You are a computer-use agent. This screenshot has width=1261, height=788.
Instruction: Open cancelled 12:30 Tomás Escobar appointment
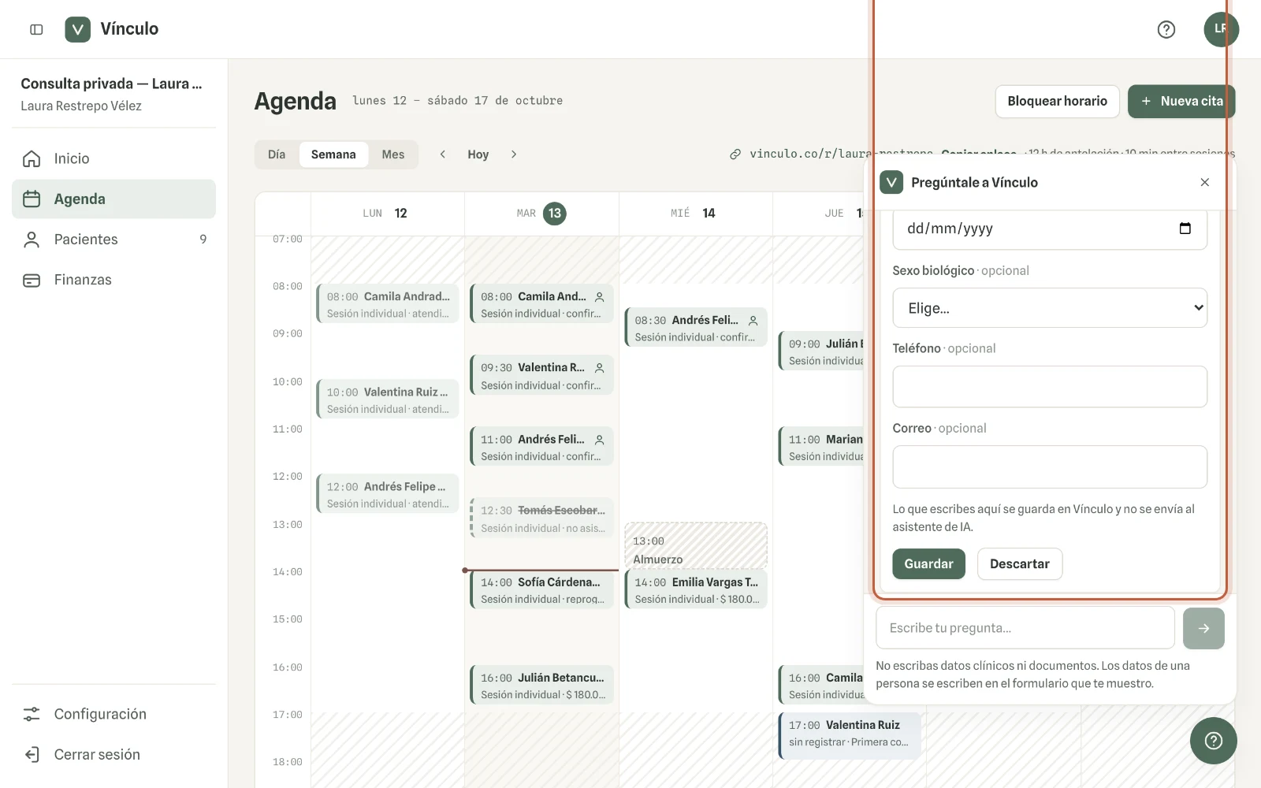(x=541, y=519)
